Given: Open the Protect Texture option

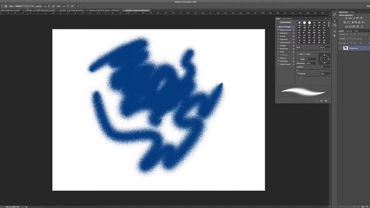Looking at the screenshot, I should (285, 64).
